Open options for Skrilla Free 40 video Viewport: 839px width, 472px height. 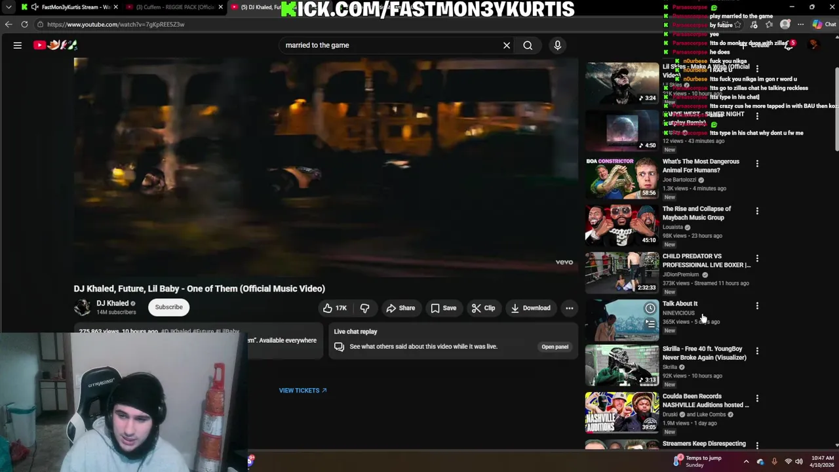(x=757, y=351)
